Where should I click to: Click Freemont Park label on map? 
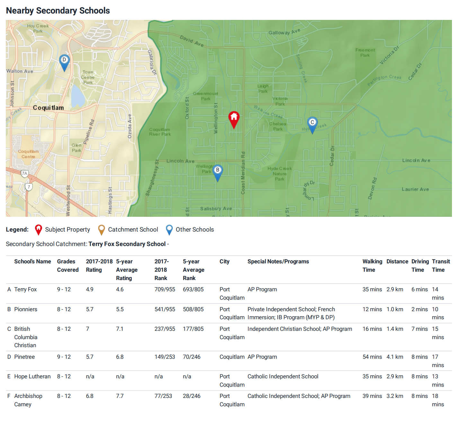click(x=365, y=53)
